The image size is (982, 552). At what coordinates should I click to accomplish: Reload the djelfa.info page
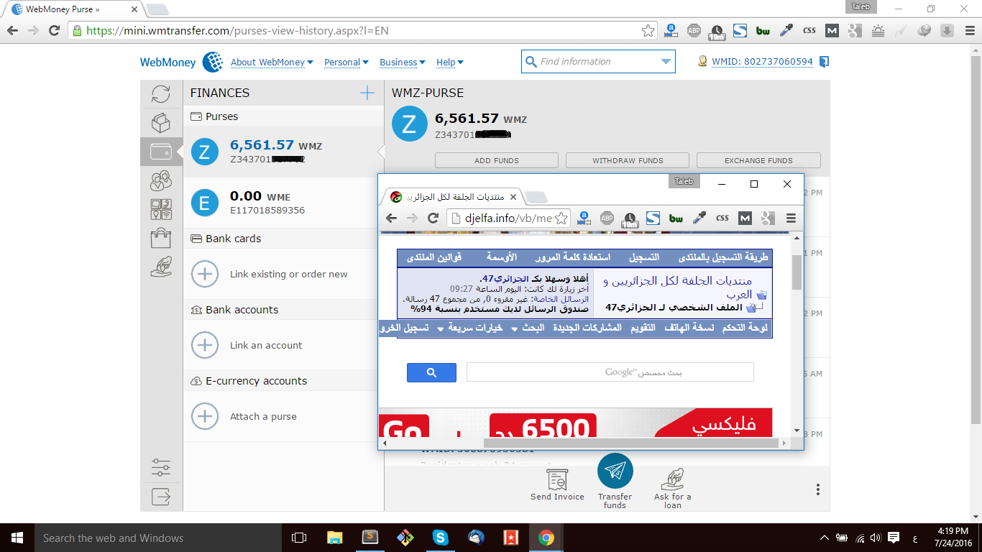pyautogui.click(x=433, y=218)
